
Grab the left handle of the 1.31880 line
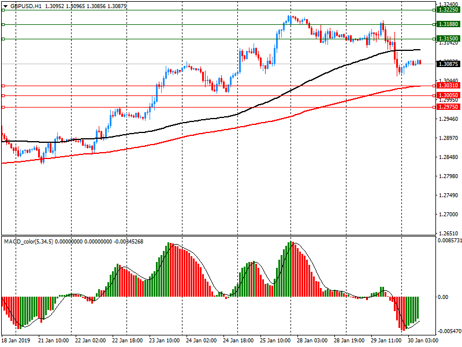coord(3,24)
